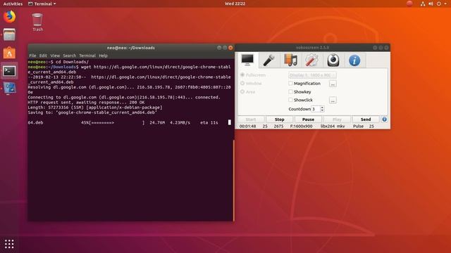Open the info tab with the blue i icon
Image resolution: width=451 pixels, height=253 pixels.
pos(354,60)
